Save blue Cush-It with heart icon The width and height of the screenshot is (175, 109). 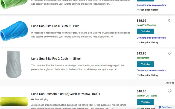(x=170, y=20)
